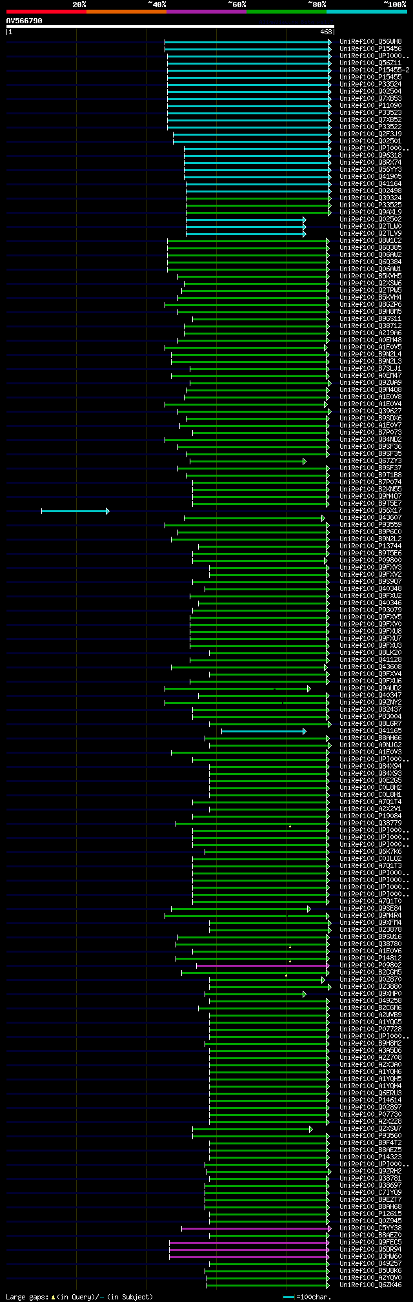Click the =100char. scale legend
The height and width of the screenshot is (1302, 413).
point(307,1297)
